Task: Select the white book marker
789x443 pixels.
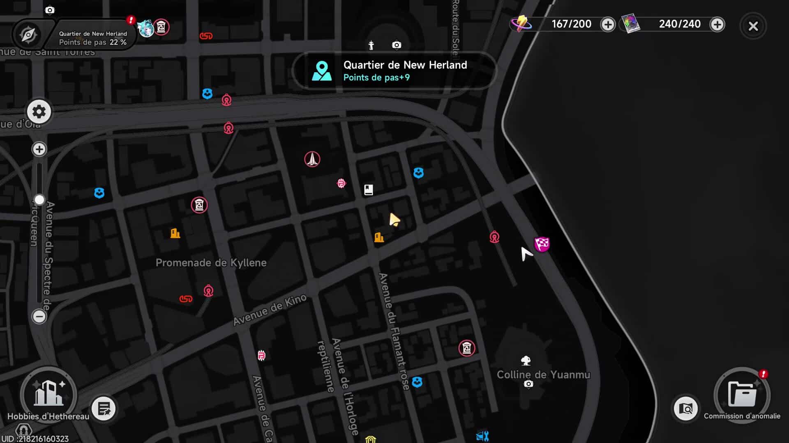Action: click(369, 190)
